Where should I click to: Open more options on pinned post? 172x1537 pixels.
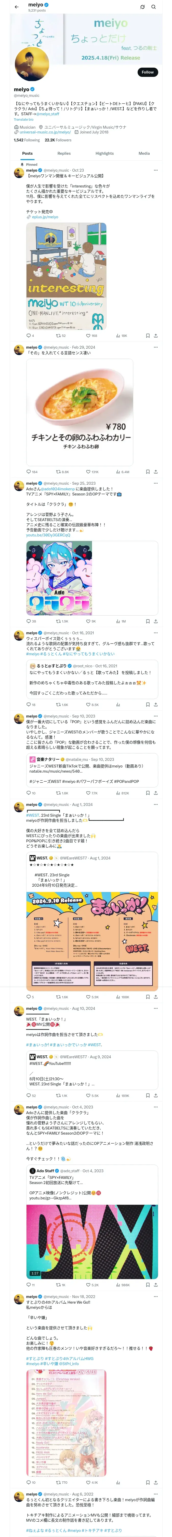155,171
